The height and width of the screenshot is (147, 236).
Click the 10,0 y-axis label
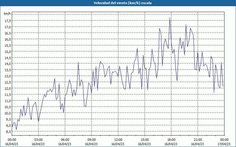8,113
